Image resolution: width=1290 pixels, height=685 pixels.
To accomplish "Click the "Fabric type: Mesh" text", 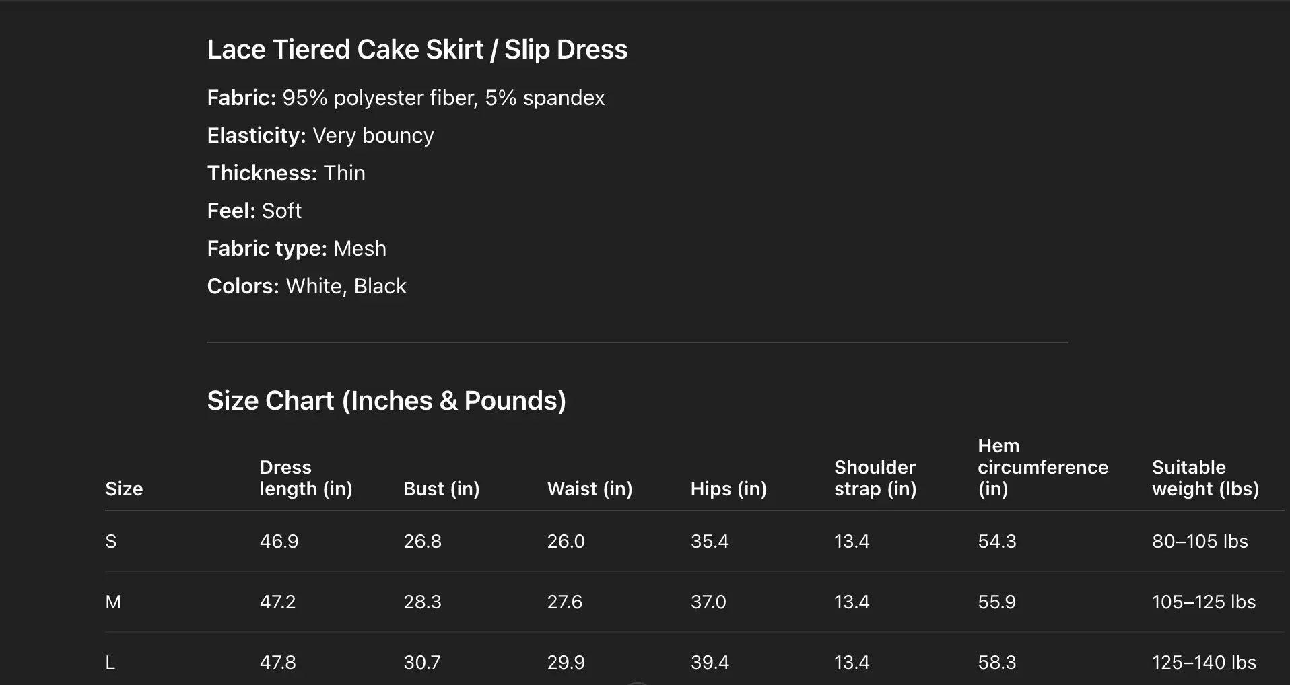I will [296, 249].
